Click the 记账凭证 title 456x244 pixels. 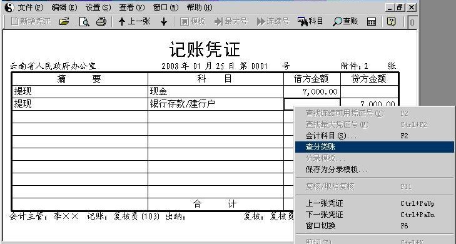click(x=205, y=49)
